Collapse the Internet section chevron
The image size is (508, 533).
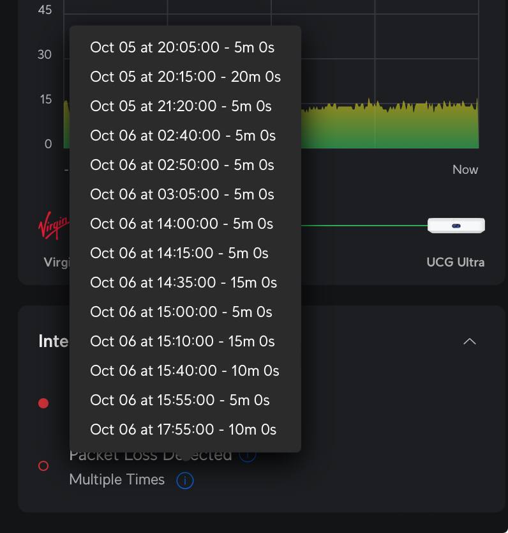(x=469, y=341)
